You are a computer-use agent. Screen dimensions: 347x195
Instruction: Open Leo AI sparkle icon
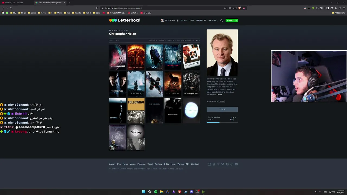(x=336, y=8)
